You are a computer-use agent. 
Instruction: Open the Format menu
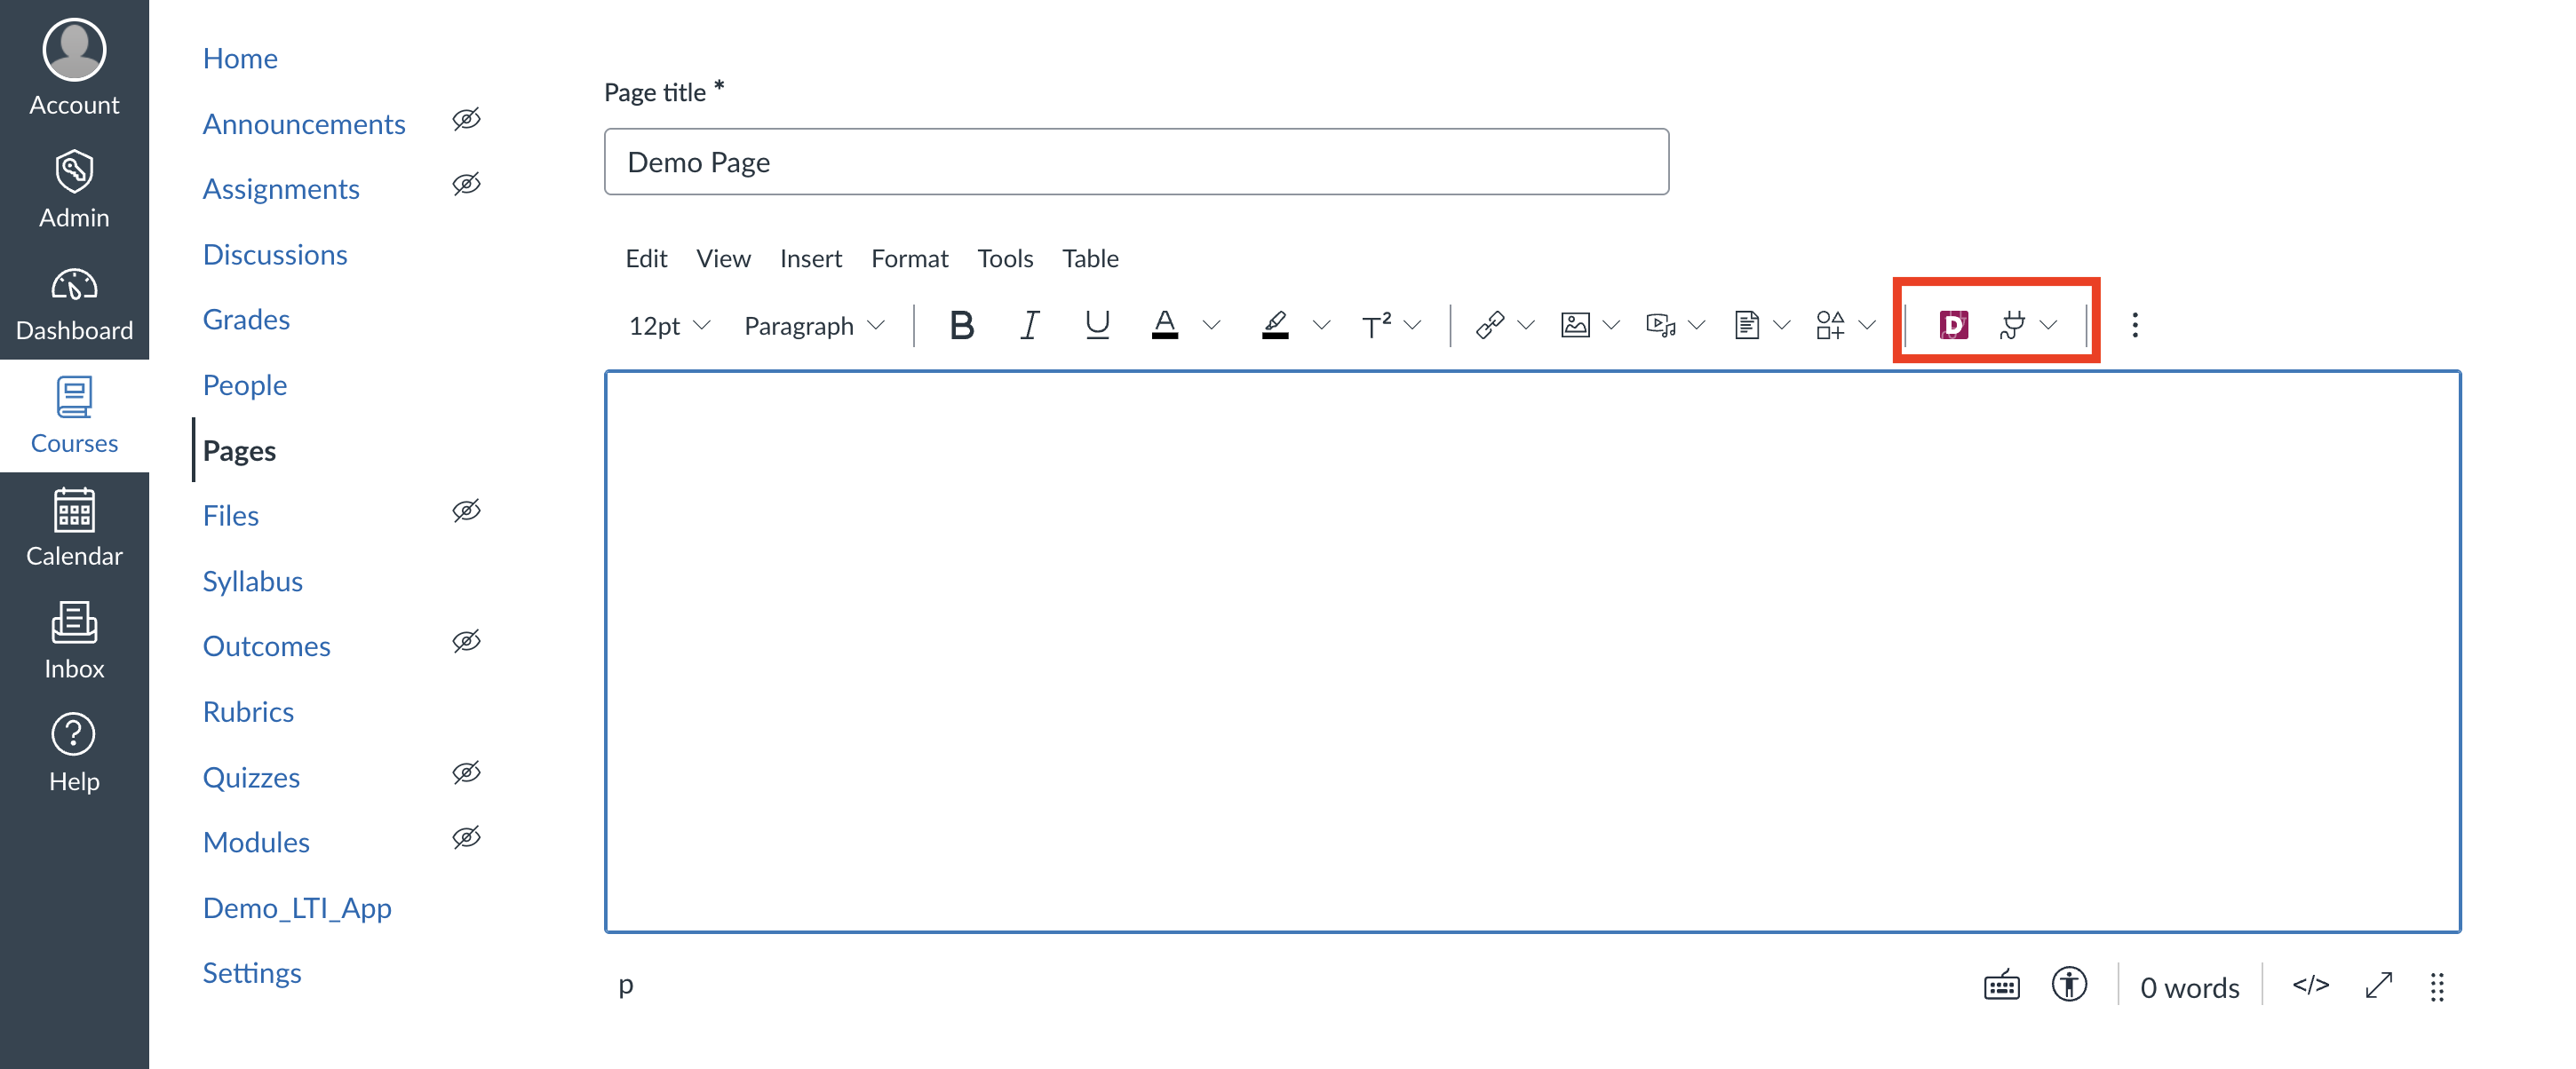[909, 257]
